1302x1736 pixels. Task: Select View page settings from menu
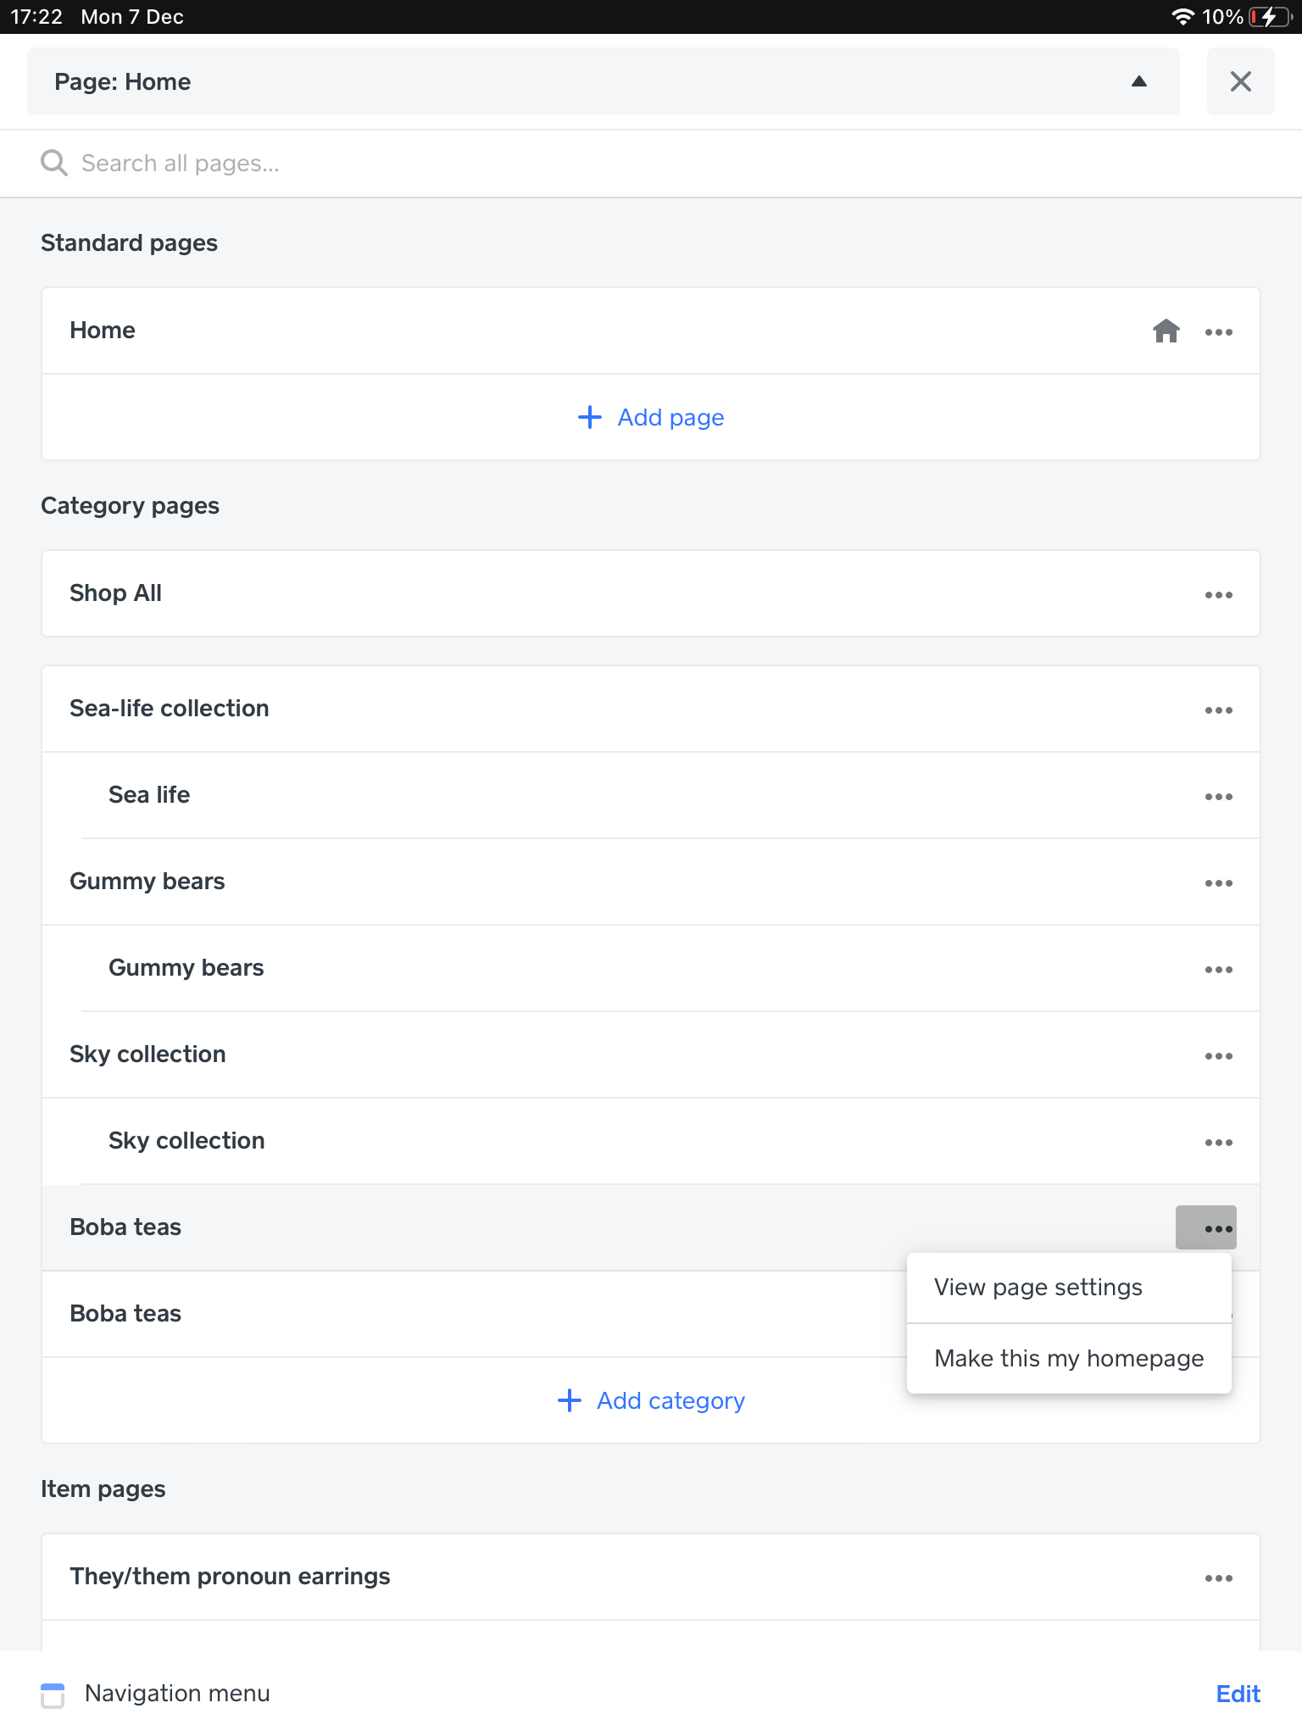[1038, 1288]
